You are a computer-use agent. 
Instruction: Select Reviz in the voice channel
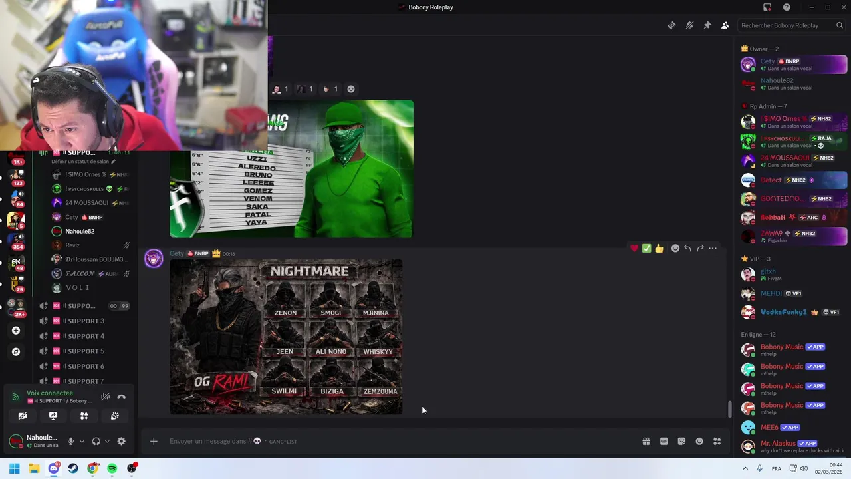(90, 245)
